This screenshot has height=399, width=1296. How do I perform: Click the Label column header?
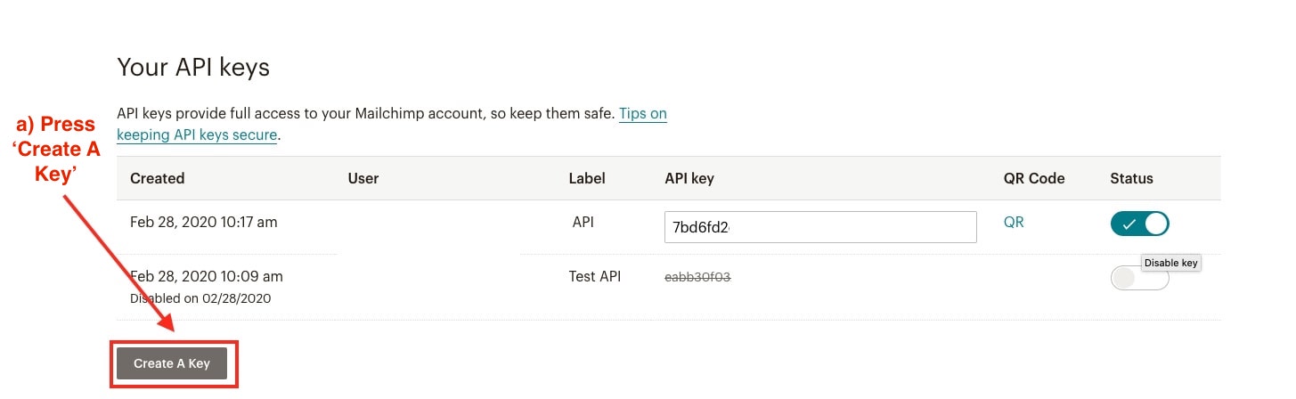(587, 178)
